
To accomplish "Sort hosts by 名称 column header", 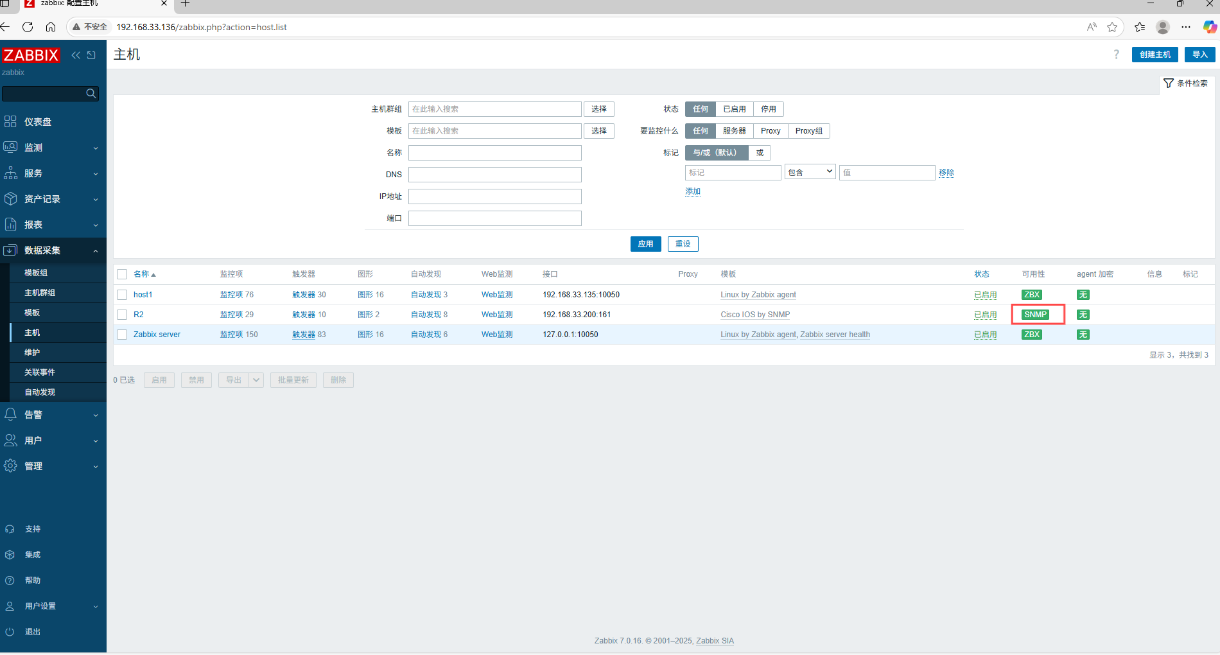I will point(144,274).
